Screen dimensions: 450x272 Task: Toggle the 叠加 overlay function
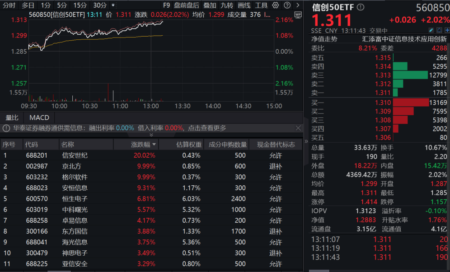[211, 5]
